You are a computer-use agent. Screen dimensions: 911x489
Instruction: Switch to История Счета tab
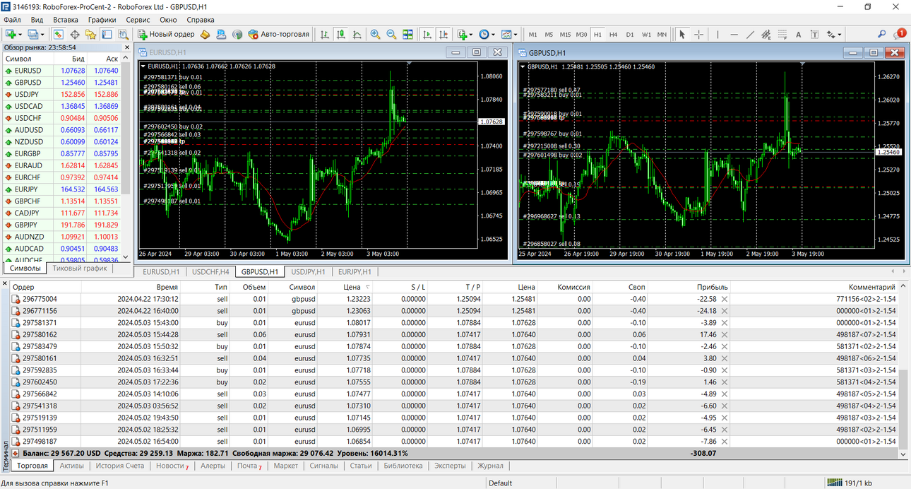120,466
